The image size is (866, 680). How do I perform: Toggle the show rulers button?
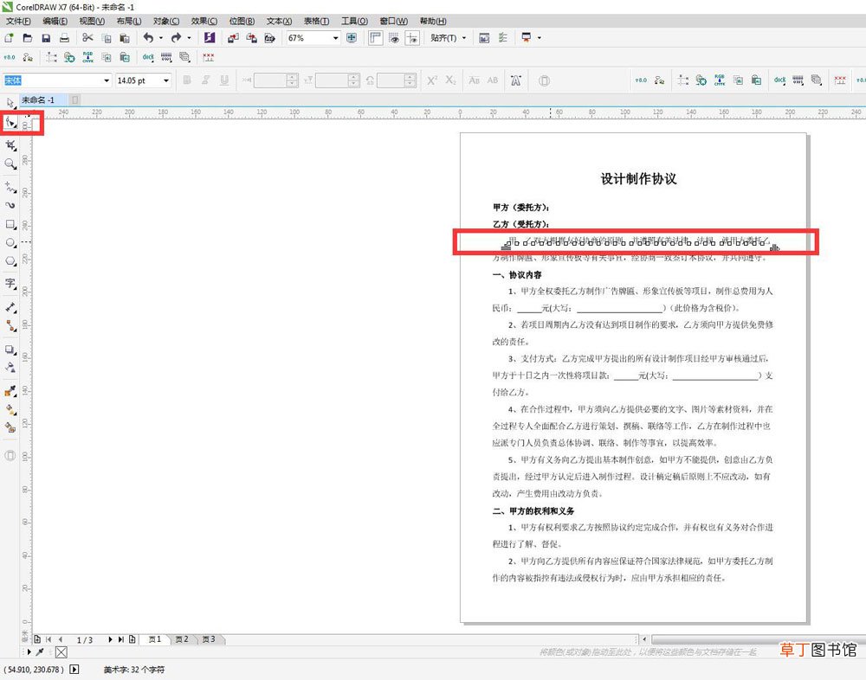click(x=376, y=37)
